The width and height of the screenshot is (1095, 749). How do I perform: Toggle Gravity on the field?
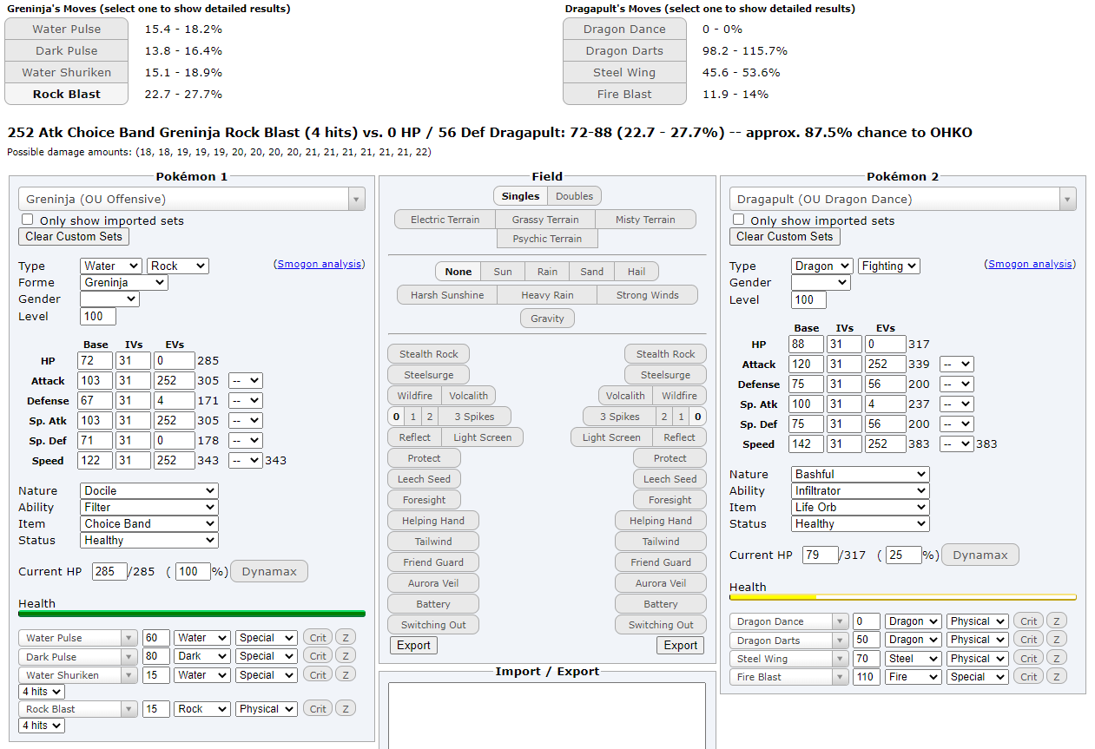547,319
